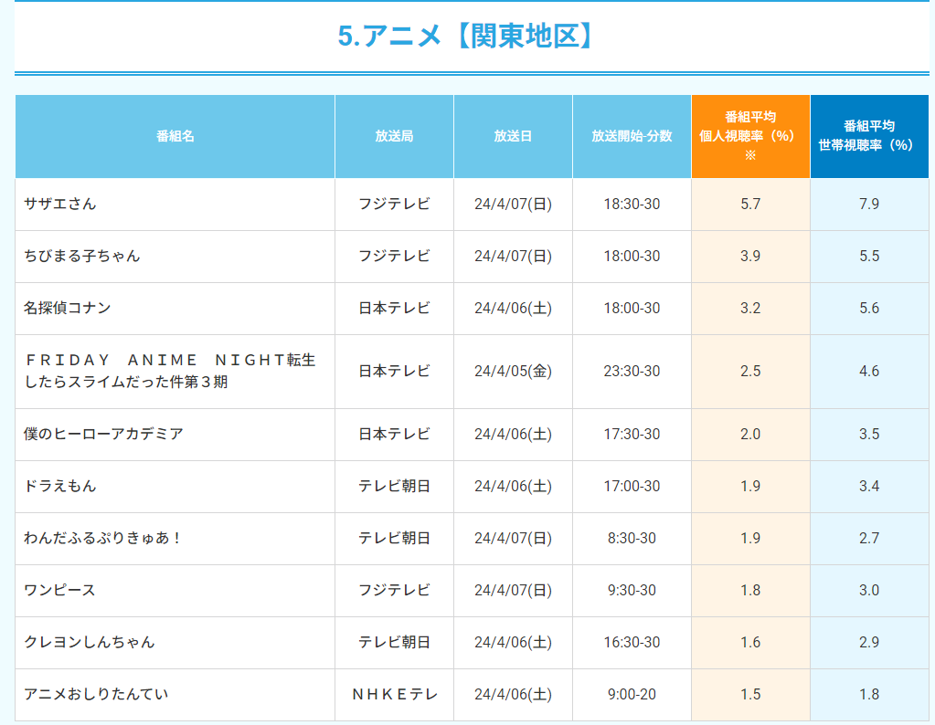Viewport: 935px width, 725px height.
Task: Click the 放送開始-分数 column header
Action: 632,136
